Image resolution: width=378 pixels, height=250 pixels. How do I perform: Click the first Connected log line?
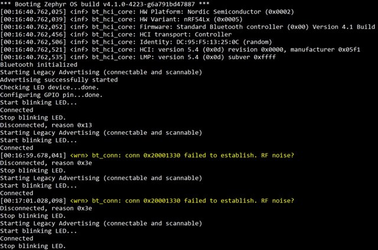[17, 110]
